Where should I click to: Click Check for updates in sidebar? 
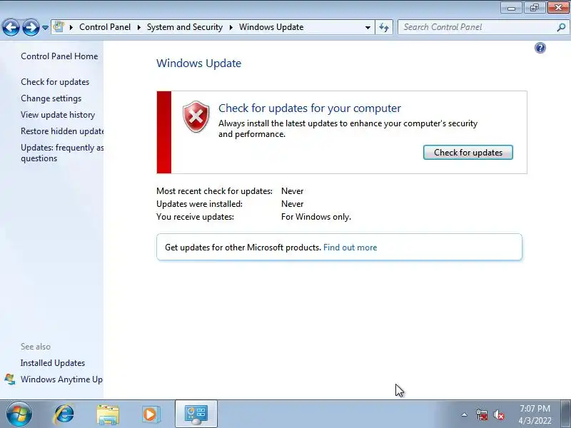click(55, 82)
